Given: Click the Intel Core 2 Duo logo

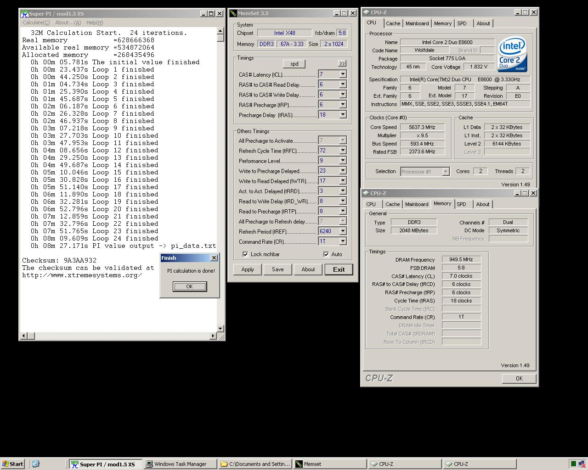Looking at the screenshot, I should 512,55.
